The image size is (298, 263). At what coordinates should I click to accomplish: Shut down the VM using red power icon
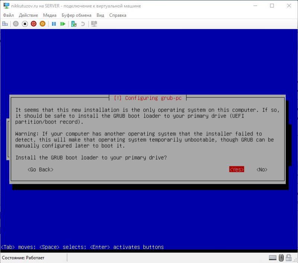[x=34, y=24]
